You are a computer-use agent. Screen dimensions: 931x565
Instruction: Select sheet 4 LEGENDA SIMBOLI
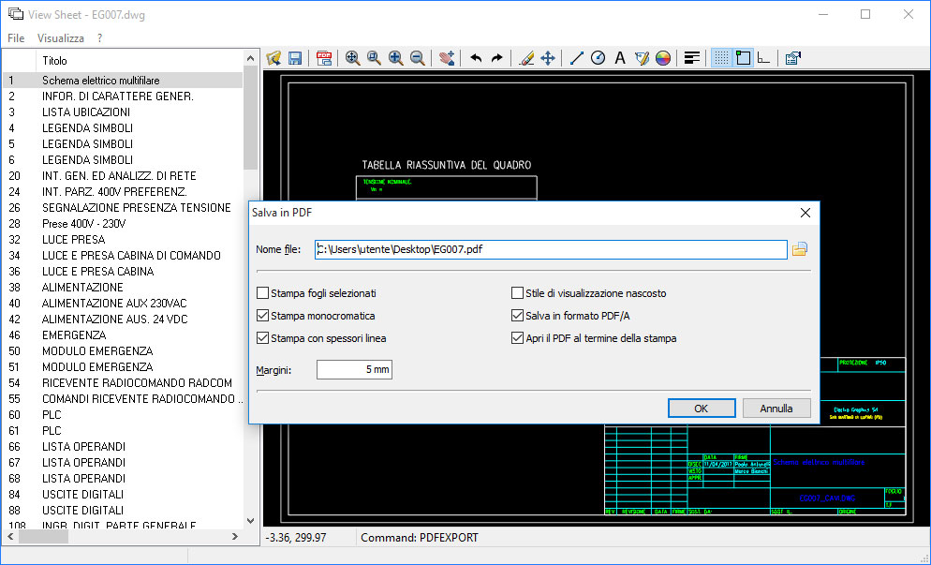tap(123, 128)
